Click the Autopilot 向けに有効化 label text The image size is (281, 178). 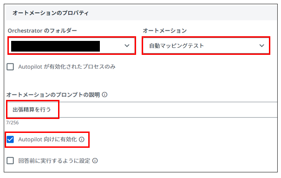point(47,139)
